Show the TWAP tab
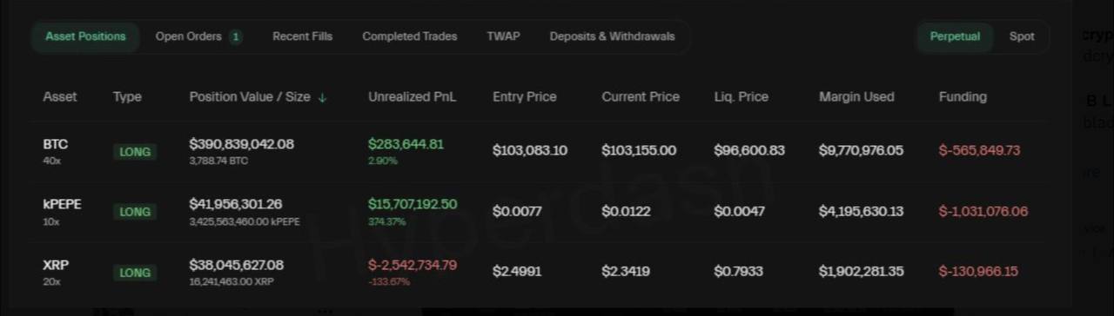This screenshot has height=316, width=1114. (503, 36)
